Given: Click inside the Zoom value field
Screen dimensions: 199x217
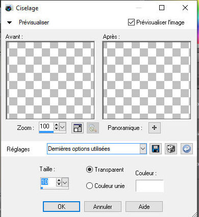Looking at the screenshot, I should pyautogui.click(x=46, y=126).
